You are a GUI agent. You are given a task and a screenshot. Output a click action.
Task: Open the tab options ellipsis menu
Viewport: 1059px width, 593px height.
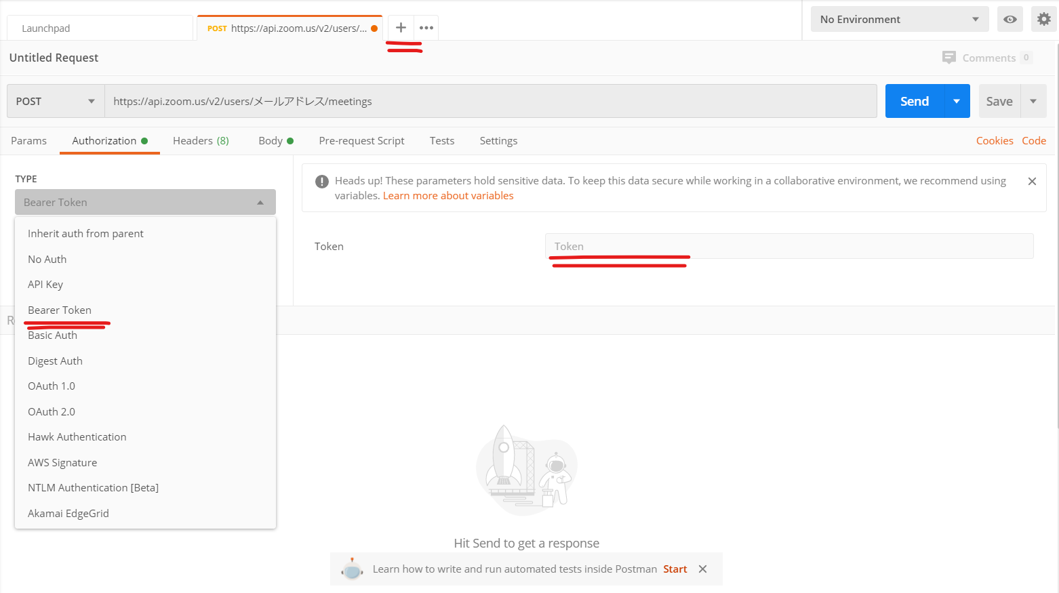[426, 28]
